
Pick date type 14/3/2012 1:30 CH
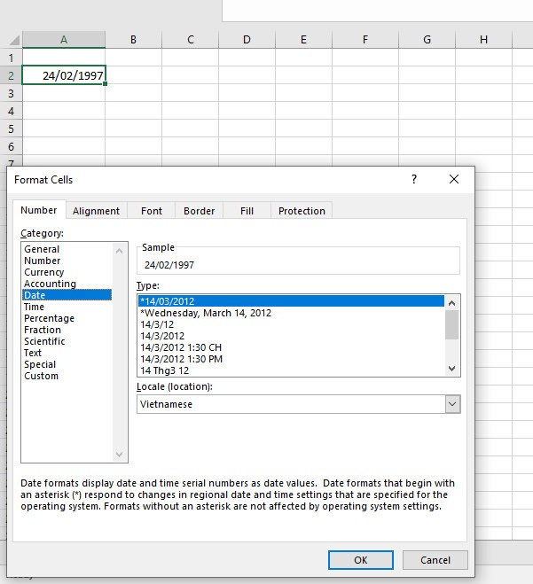(291, 347)
